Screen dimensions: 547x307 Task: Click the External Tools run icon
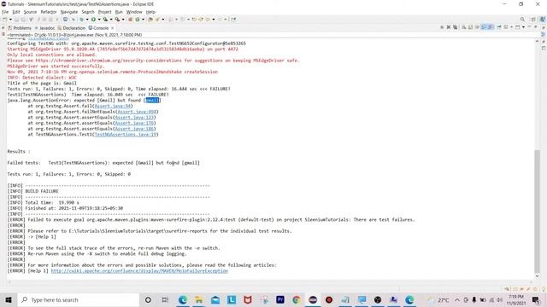(x=117, y=20)
